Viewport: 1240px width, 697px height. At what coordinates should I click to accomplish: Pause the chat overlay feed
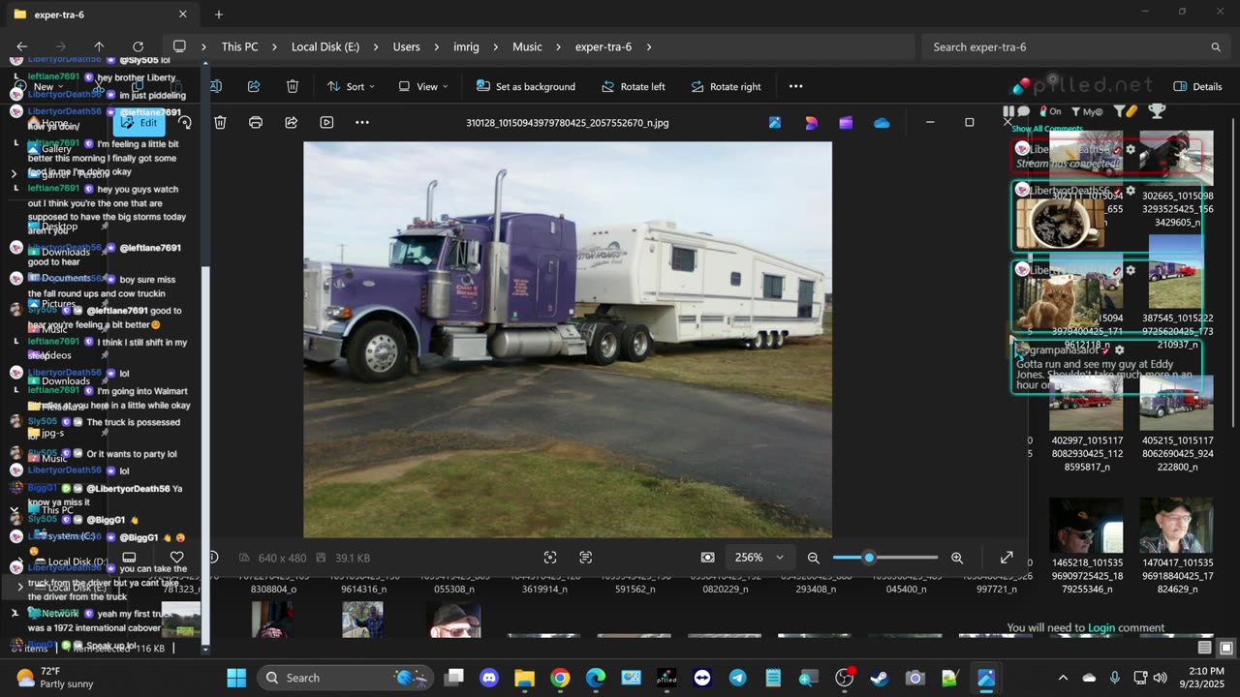1008,111
